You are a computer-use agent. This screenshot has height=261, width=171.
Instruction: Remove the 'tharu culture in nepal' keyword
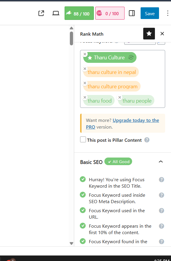click(x=85, y=69)
